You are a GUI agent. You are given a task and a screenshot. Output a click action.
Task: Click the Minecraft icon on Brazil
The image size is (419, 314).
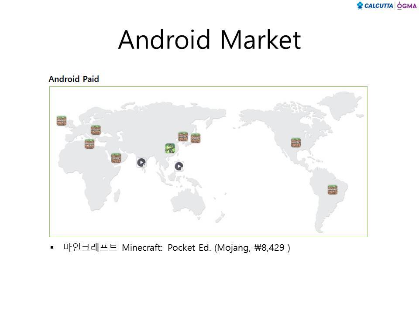(x=333, y=190)
